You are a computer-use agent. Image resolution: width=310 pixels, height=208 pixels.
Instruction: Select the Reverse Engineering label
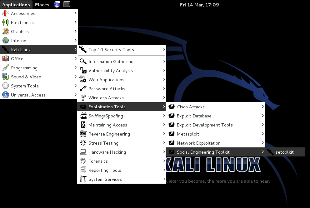pos(109,134)
